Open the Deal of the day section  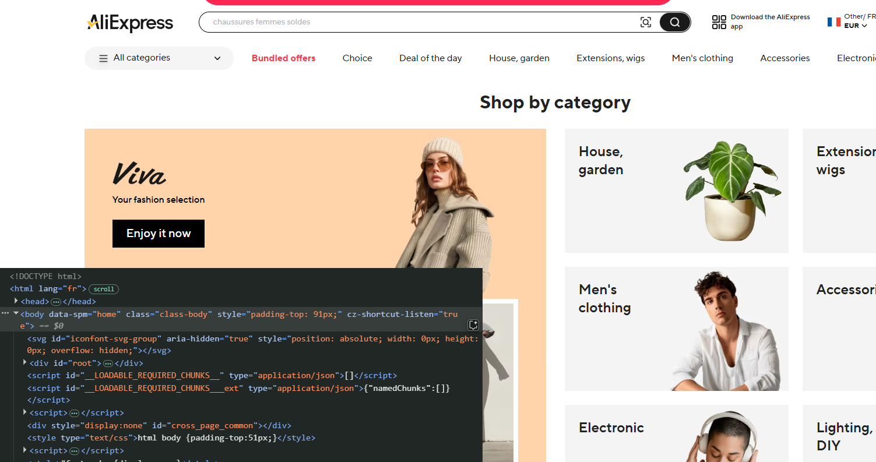coord(430,58)
